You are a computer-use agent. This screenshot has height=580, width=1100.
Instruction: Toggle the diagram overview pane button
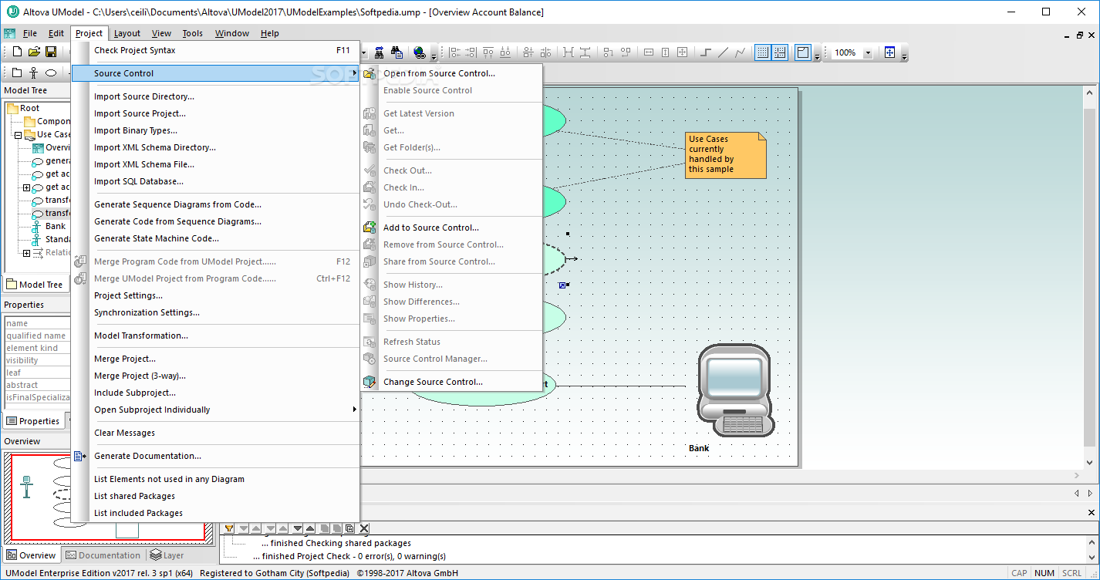[802, 52]
